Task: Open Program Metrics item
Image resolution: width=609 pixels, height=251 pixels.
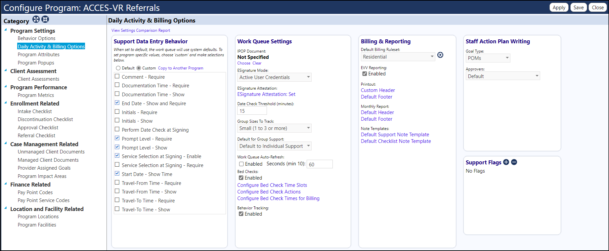Action: tap(36, 95)
